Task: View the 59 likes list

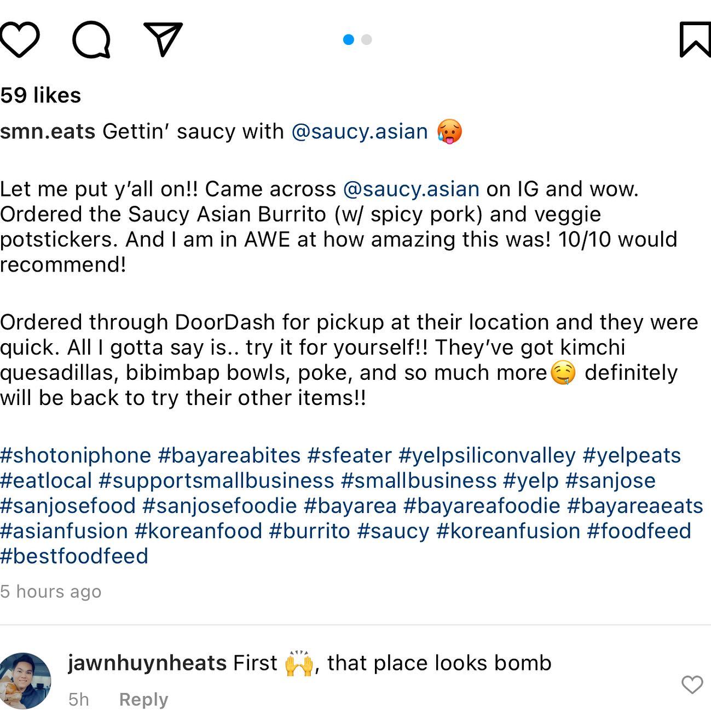Action: point(41,95)
